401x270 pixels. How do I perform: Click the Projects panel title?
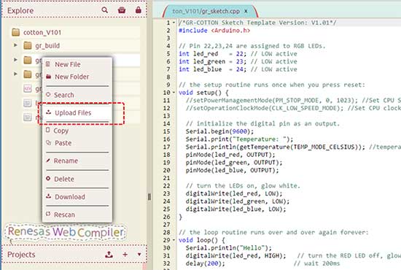pos(21,255)
